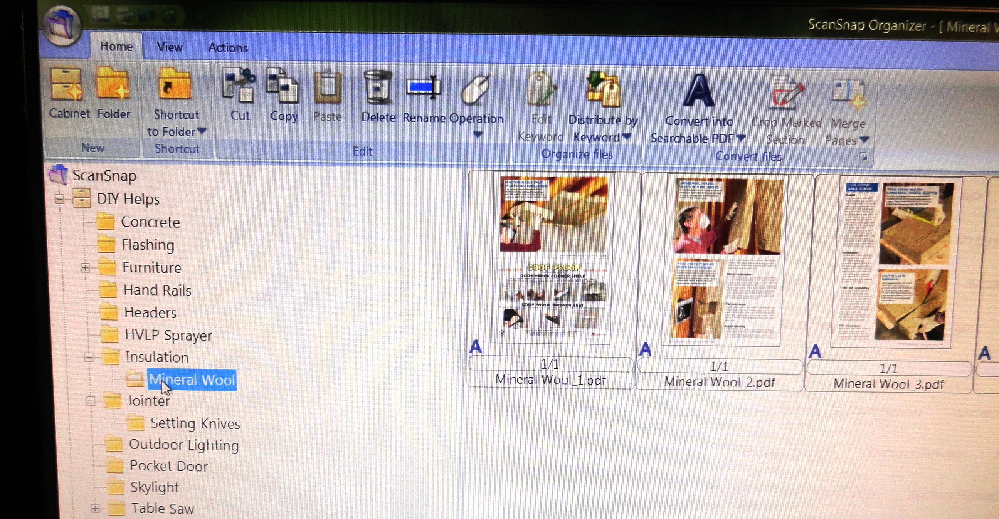This screenshot has height=519, width=999.
Task: Select the Outdoor Lighting folder
Action: pos(183,445)
